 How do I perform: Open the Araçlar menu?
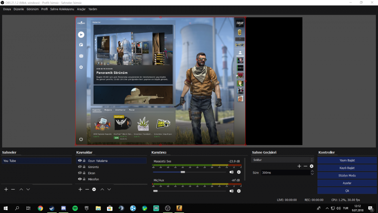(x=81, y=9)
